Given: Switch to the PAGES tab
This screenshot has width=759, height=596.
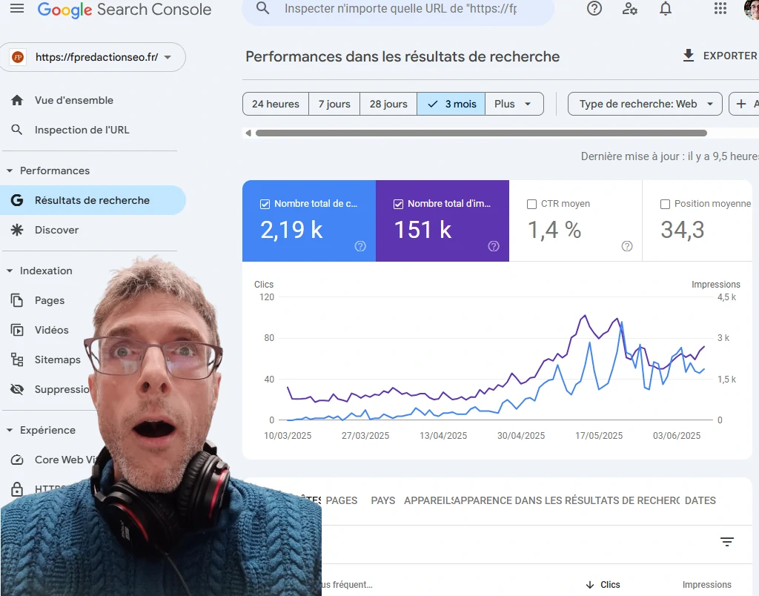Looking at the screenshot, I should tap(341, 500).
